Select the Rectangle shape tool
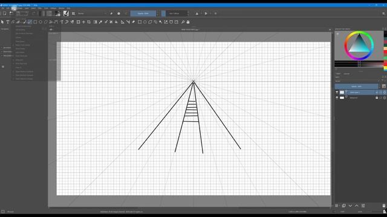This screenshot has width=387, height=217. pyautogui.click(x=35, y=22)
